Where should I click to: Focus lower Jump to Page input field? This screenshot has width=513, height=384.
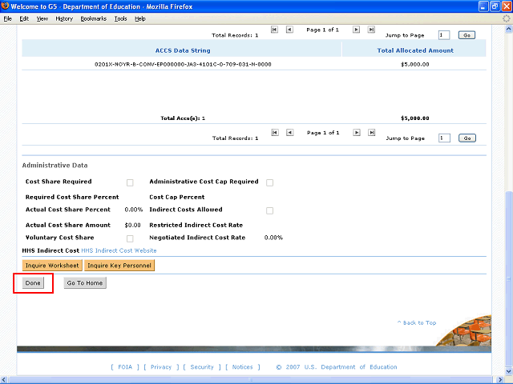click(444, 138)
